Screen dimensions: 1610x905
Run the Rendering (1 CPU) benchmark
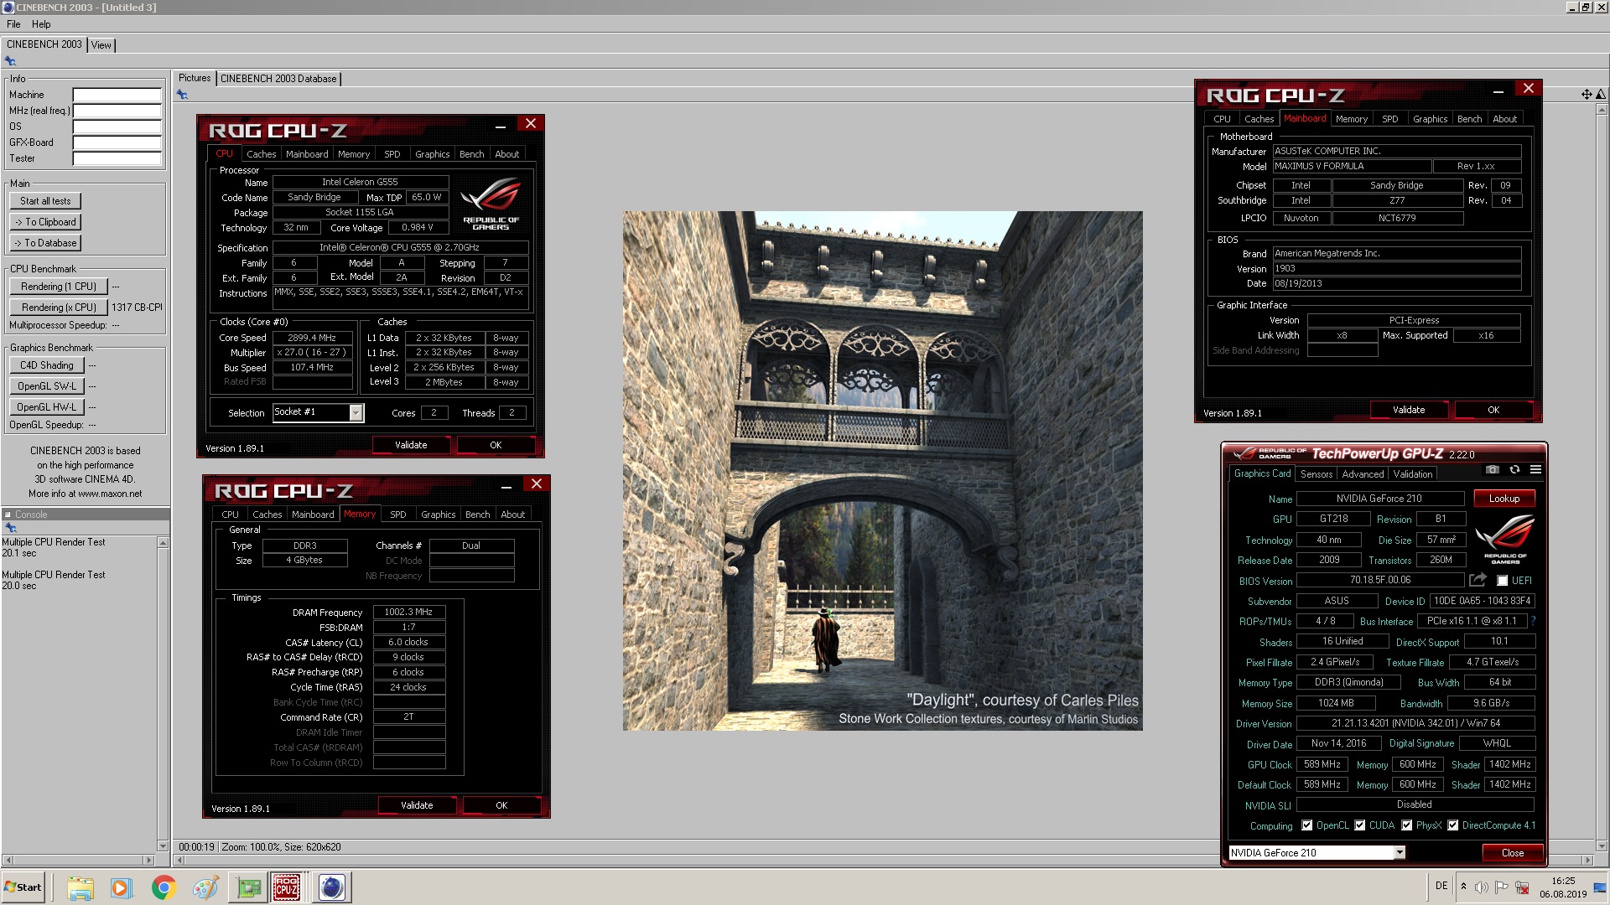[x=59, y=287]
